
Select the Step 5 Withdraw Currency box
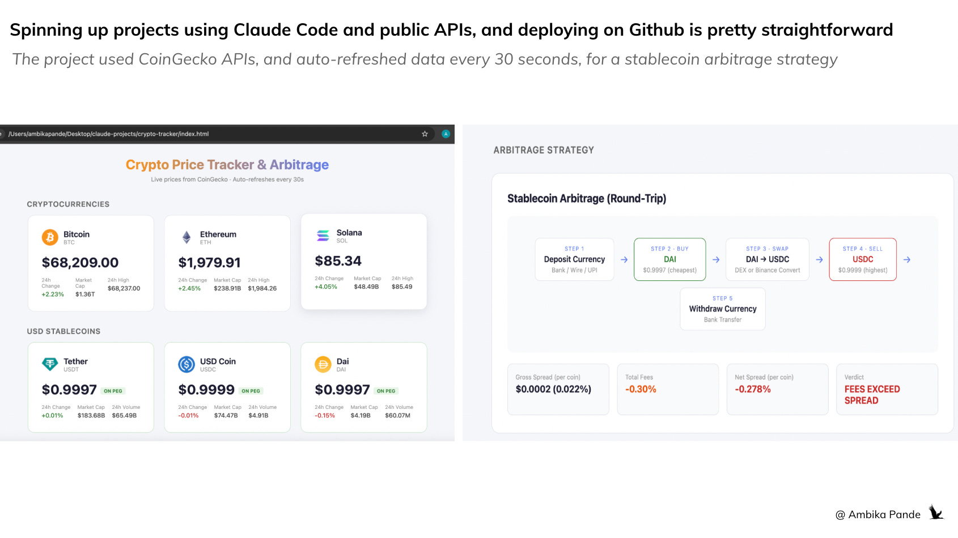click(x=723, y=309)
